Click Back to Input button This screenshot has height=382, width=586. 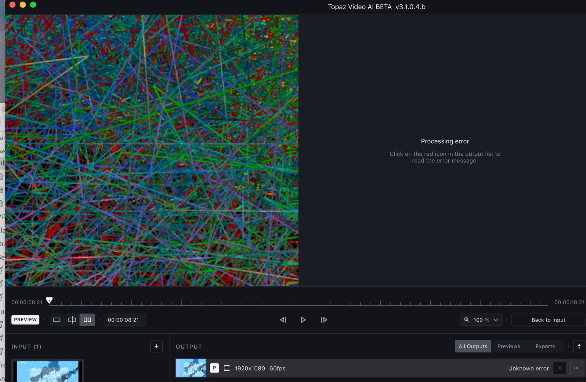(548, 320)
